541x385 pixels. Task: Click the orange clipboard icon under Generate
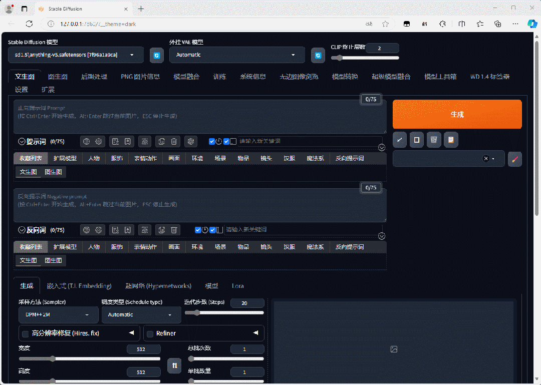(451, 140)
